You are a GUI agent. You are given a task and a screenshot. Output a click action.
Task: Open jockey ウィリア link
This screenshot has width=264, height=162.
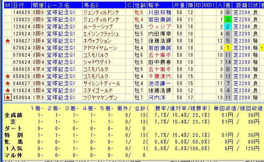(160, 27)
